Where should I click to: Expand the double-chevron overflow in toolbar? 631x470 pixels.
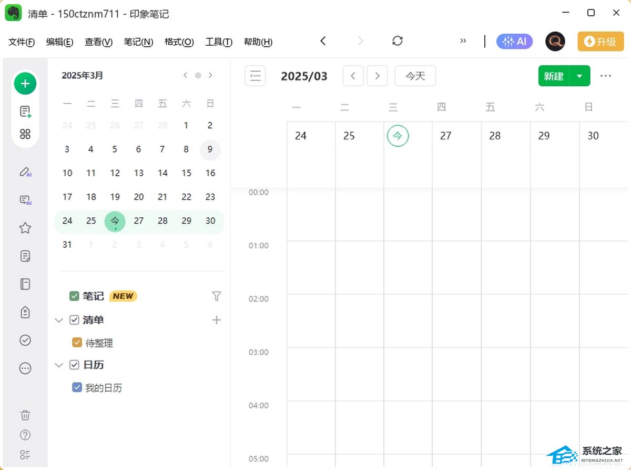click(x=463, y=41)
